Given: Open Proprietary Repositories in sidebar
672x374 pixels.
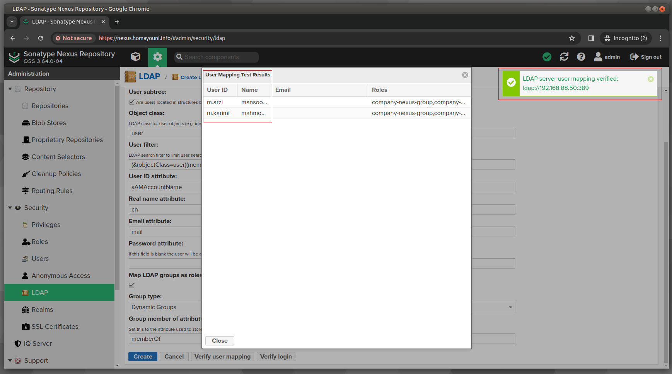Looking at the screenshot, I should point(67,140).
